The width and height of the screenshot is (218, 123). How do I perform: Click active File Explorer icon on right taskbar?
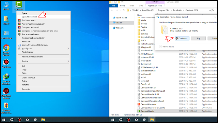coord(152,120)
